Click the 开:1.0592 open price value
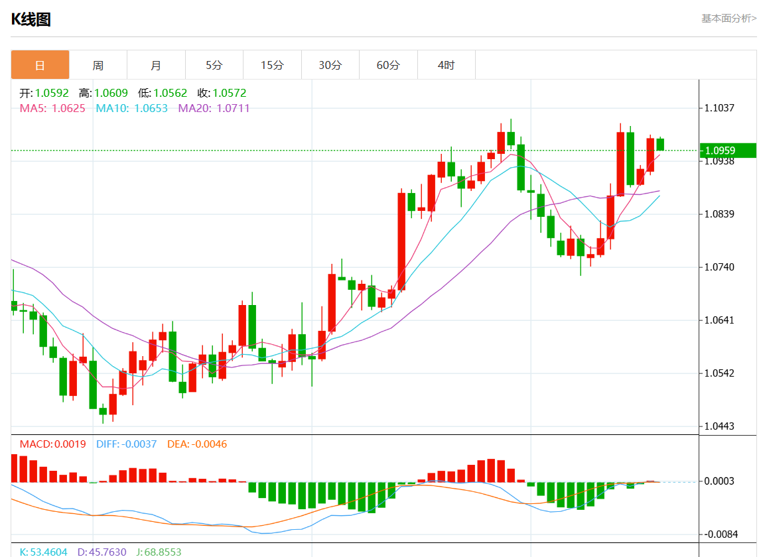This screenshot has height=557, width=763. point(44,93)
